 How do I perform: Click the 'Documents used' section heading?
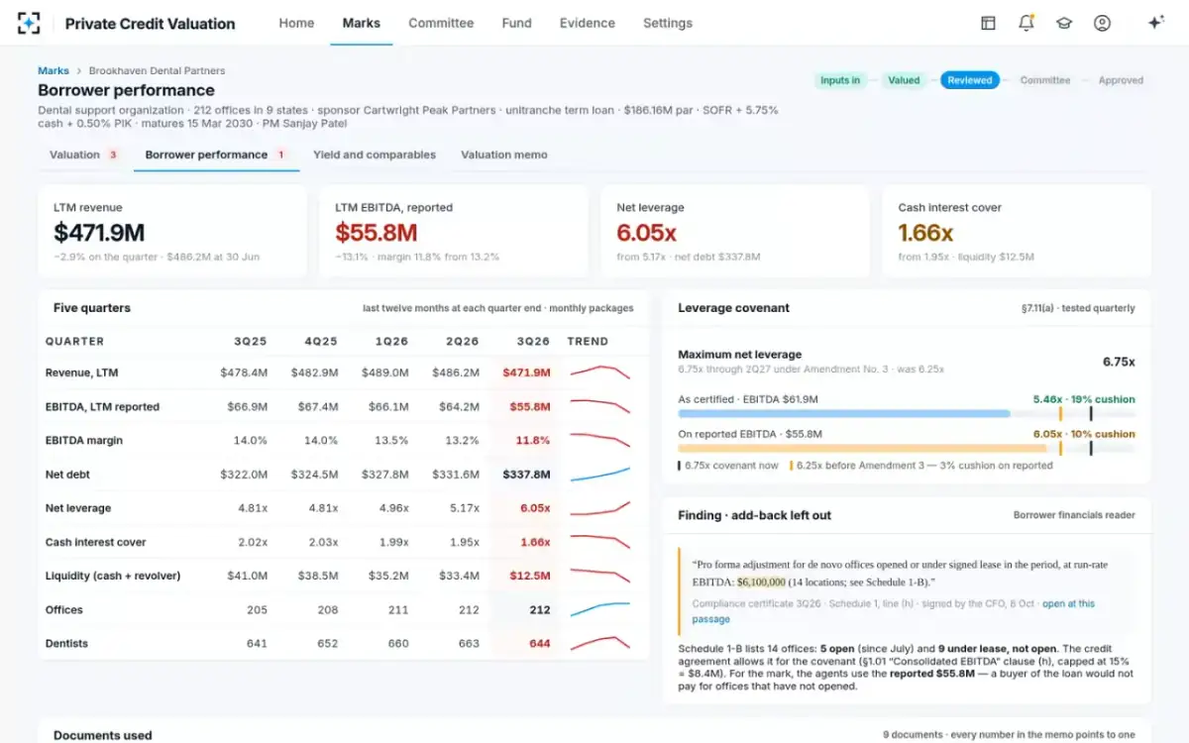tap(103, 735)
